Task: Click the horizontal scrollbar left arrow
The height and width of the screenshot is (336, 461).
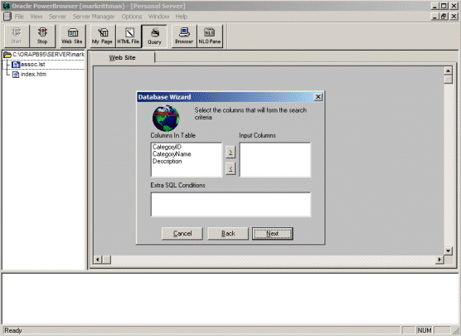Action: point(98,260)
